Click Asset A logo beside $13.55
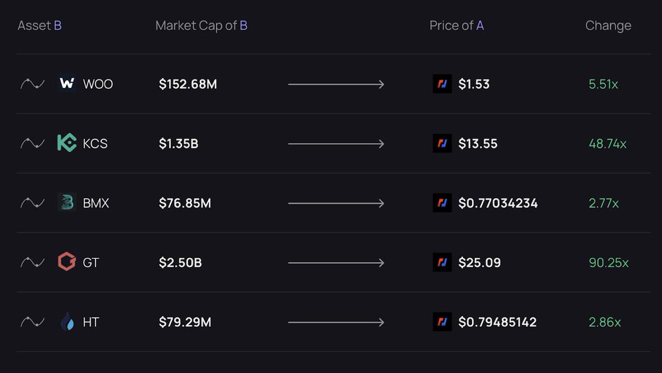This screenshot has width=662, height=373. pyautogui.click(x=442, y=143)
